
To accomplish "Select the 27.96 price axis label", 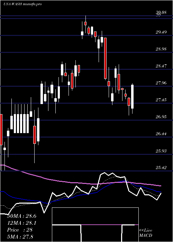I will 161,83.
